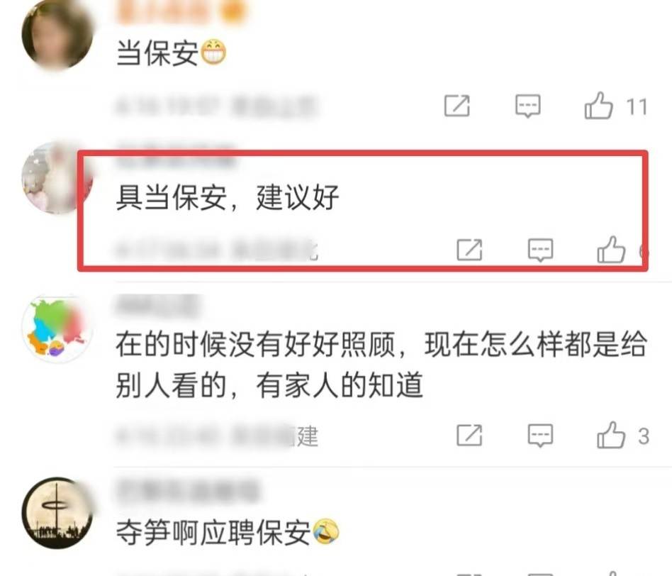This screenshot has height=576, width=672.
Task: Tap the like count 11
Action: coord(637,107)
